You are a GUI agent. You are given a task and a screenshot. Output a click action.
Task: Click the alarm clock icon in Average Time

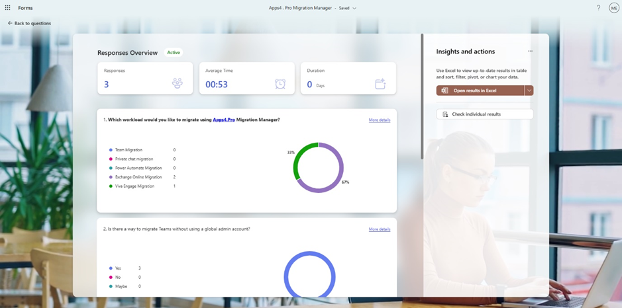[280, 84]
